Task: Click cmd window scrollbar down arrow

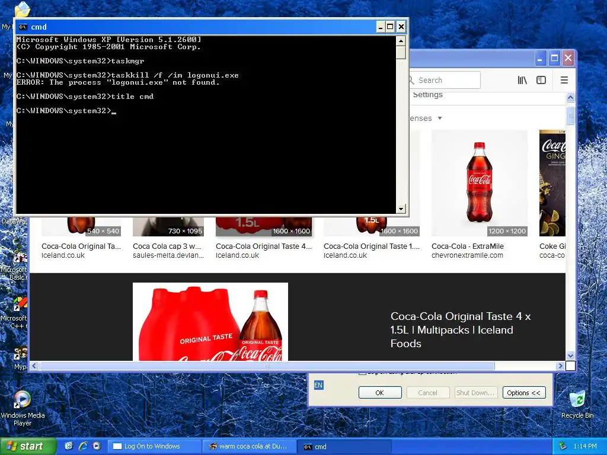Action: click(x=401, y=209)
